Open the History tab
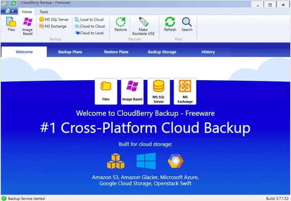291x201 pixels. click(208, 52)
